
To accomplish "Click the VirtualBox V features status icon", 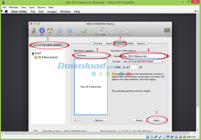I will pyautogui.click(x=176, y=137).
